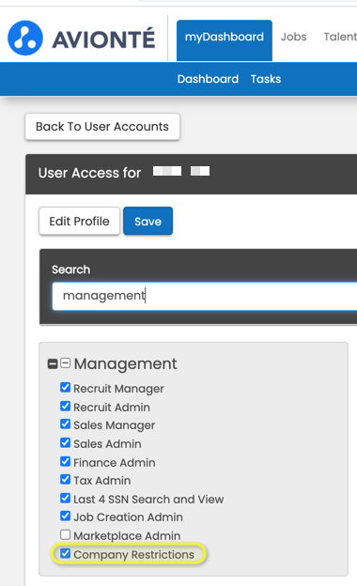Image resolution: width=357 pixels, height=586 pixels.
Task: Uncheck the Recruit Manager checkbox
Action: coord(65,387)
